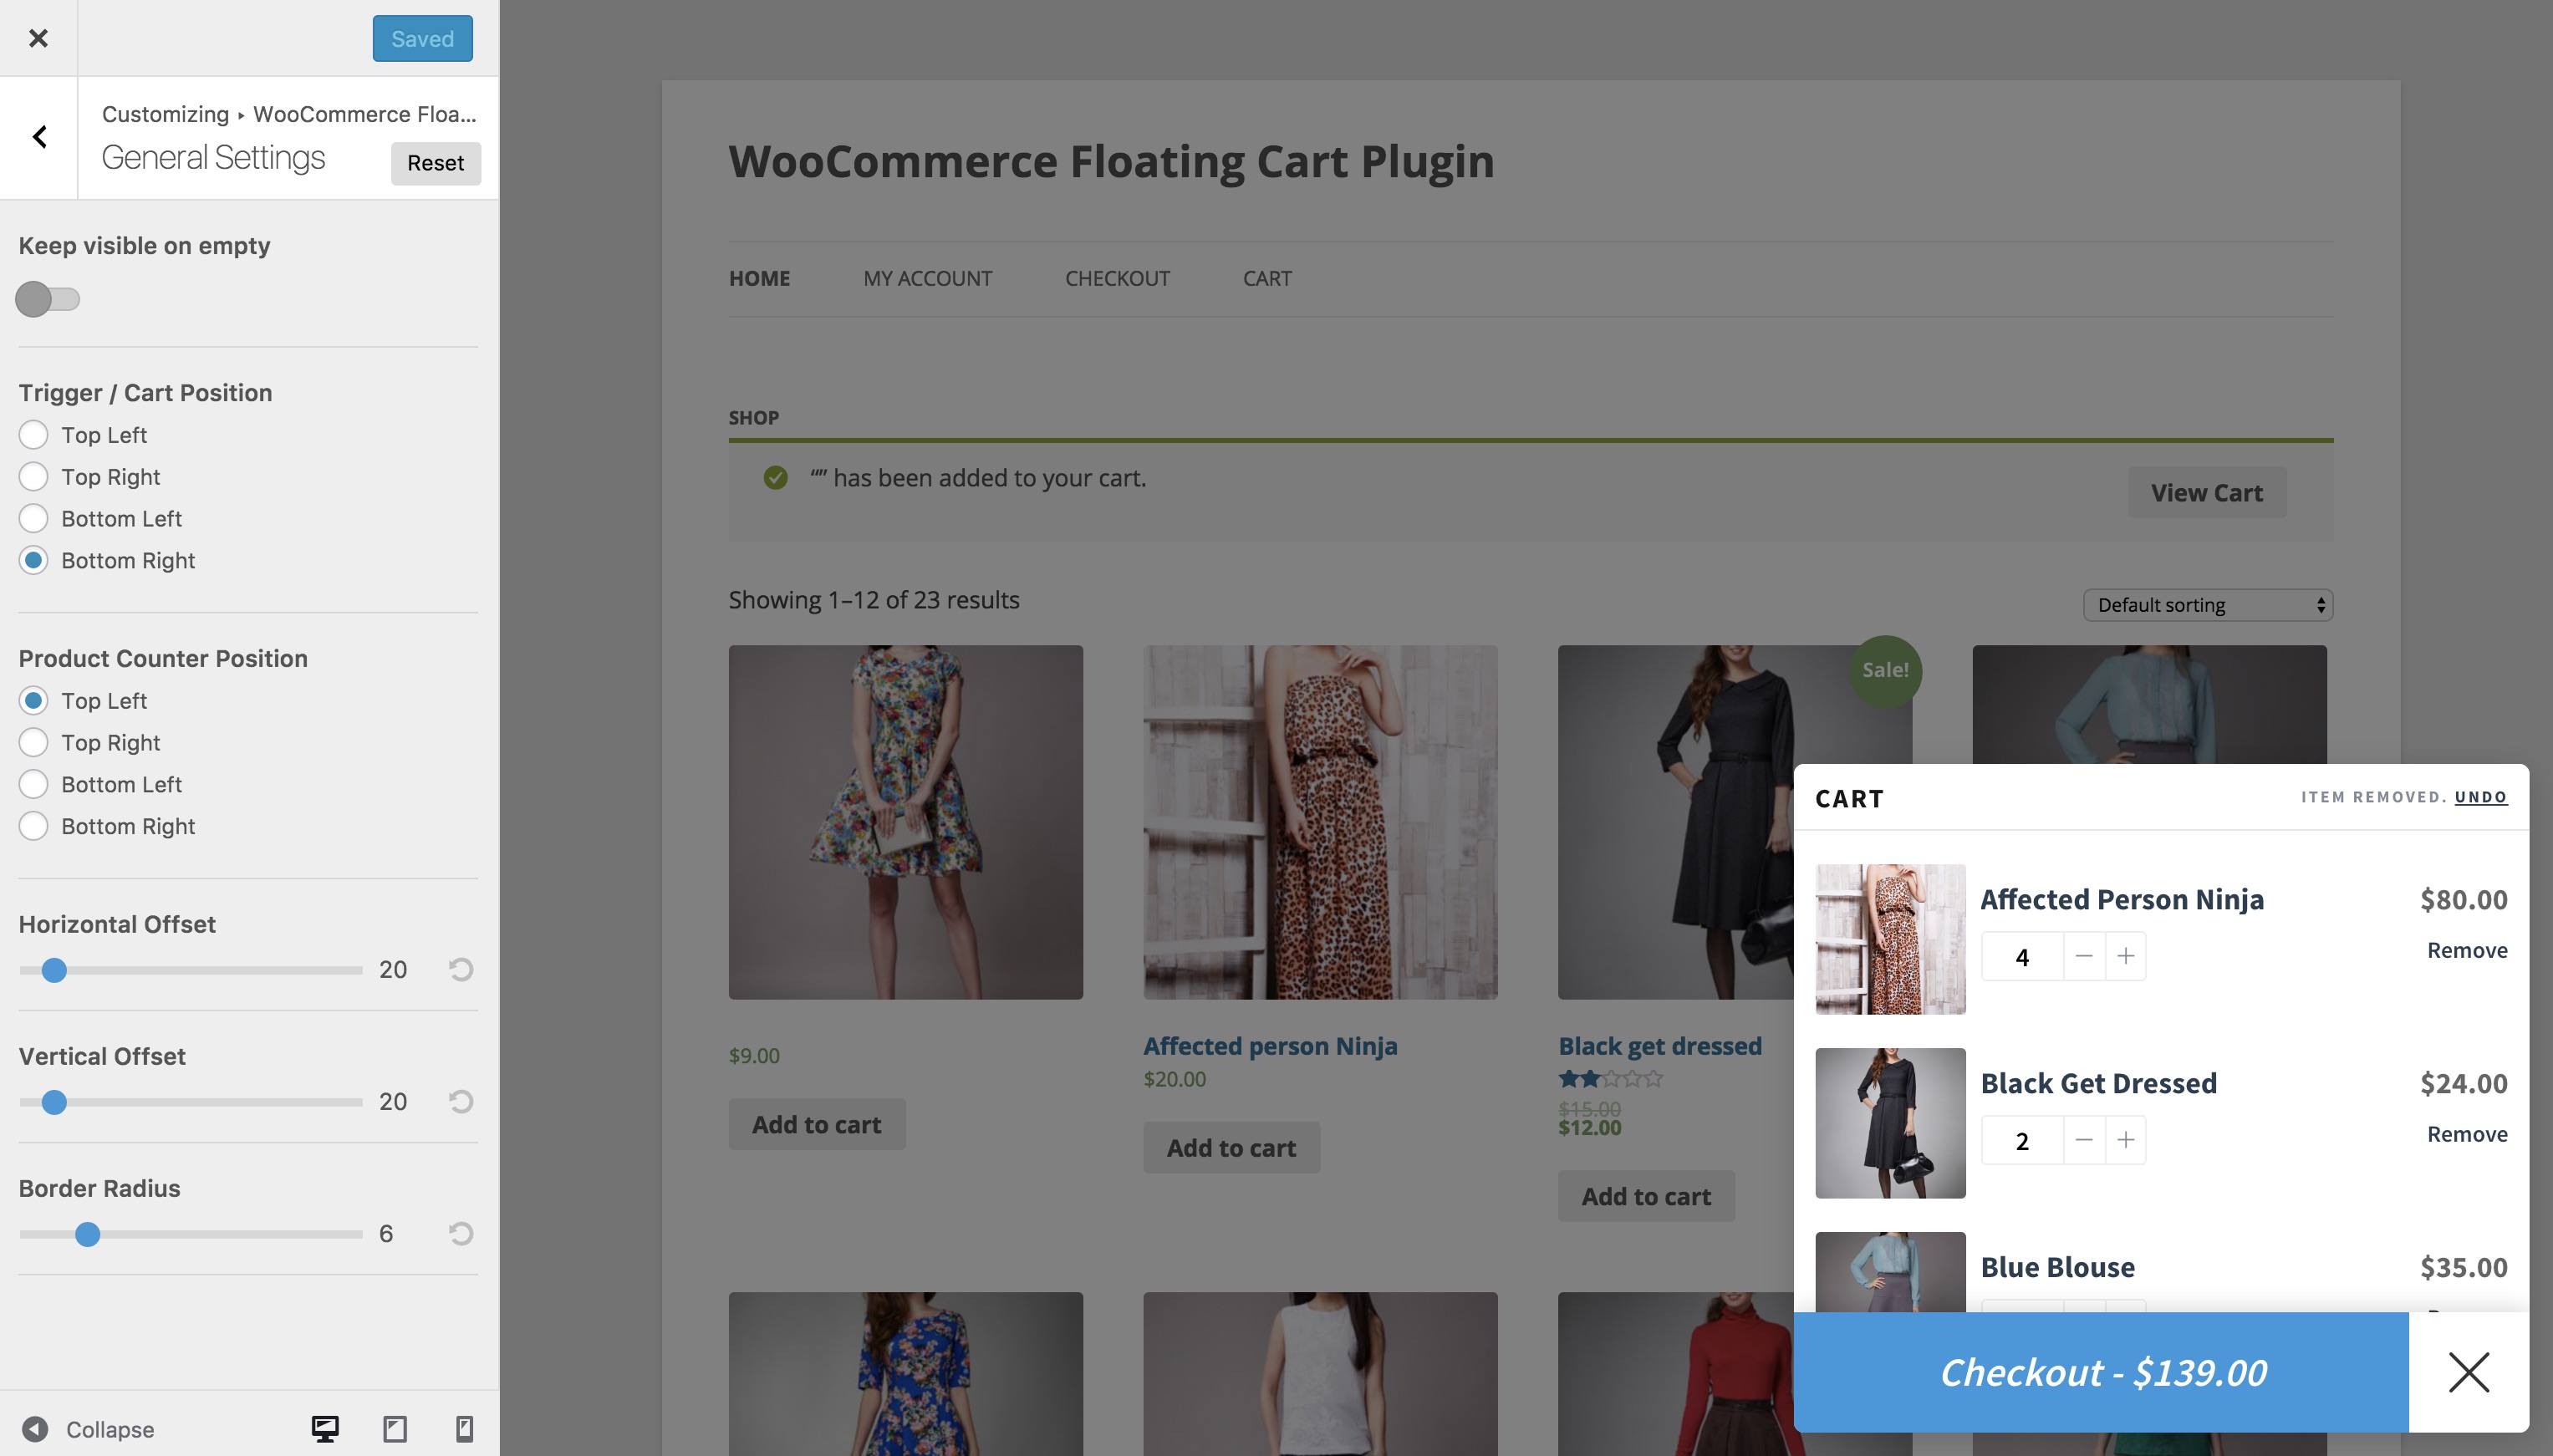
Task: Go back with the customizer back arrow
Action: click(39, 136)
